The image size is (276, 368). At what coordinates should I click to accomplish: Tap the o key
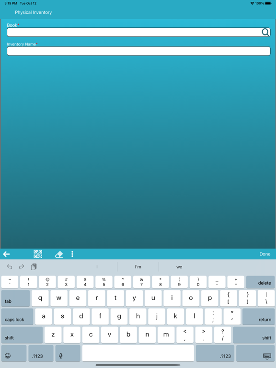tap(191, 298)
